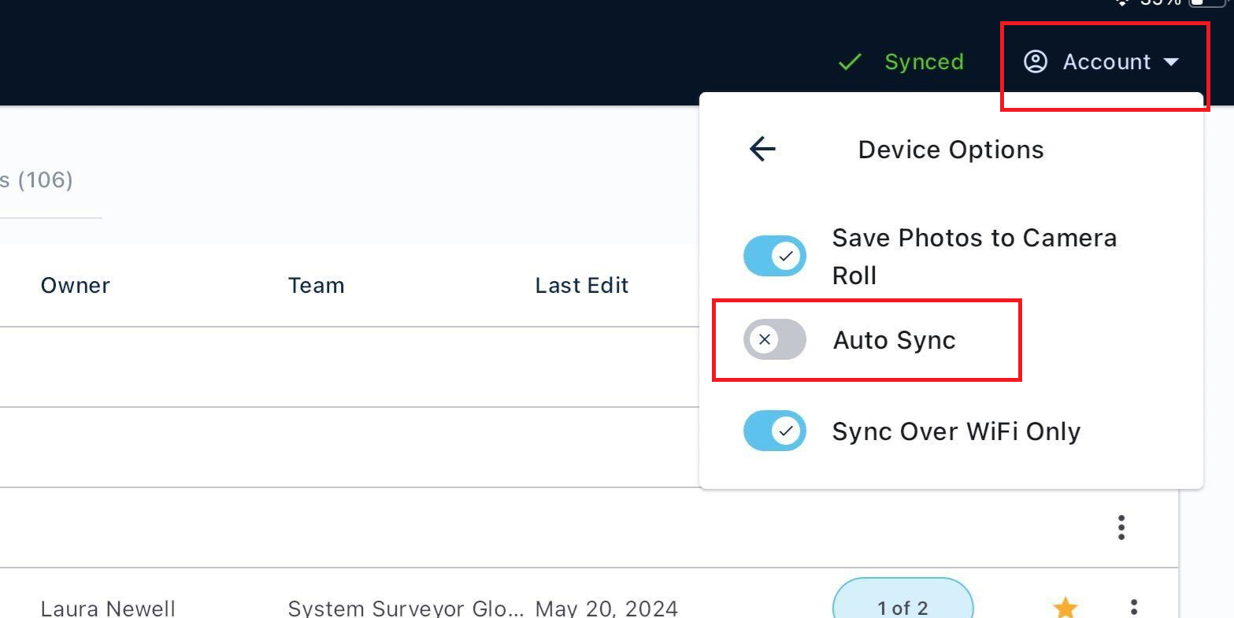This screenshot has height=618, width=1234.
Task: Click the Account profile icon
Action: point(1034,61)
